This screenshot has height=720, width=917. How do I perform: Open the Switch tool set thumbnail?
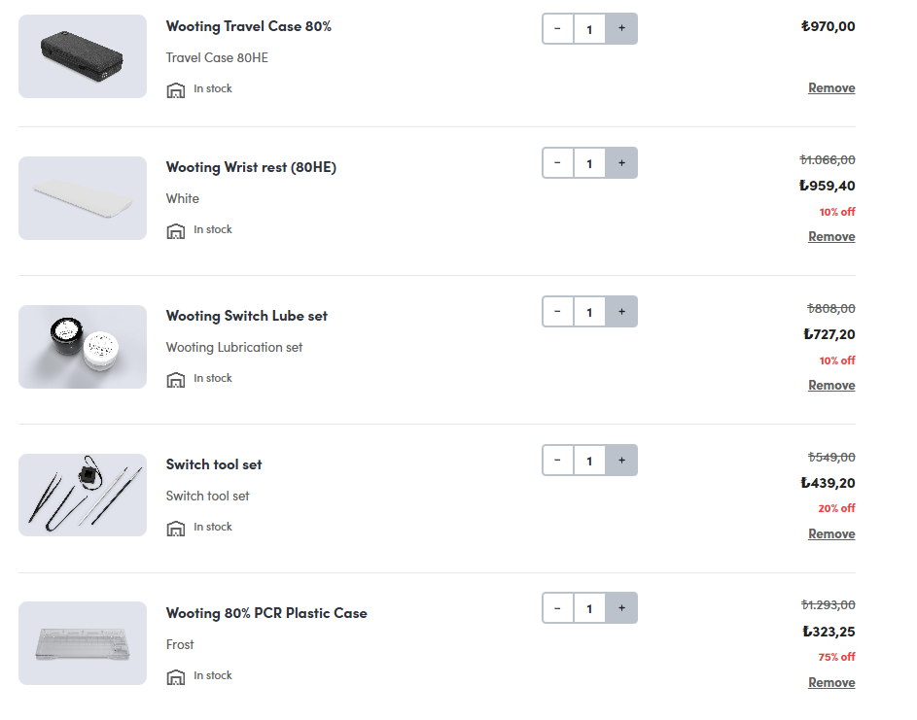tap(83, 496)
